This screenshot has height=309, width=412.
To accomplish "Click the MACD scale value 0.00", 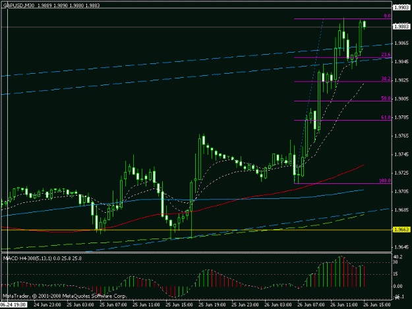I will (397, 286).
